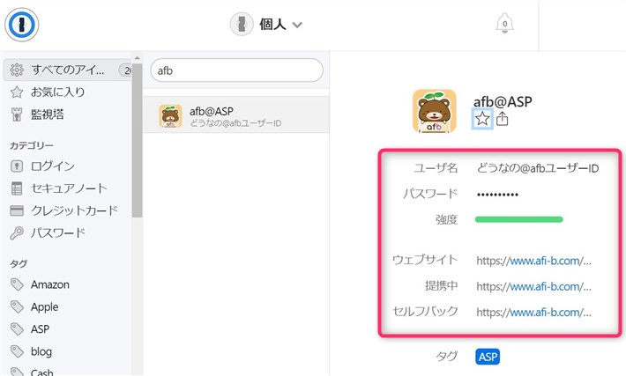
Task: Click the sidebar scroll-up arrow
Action: pyautogui.click(x=137, y=59)
